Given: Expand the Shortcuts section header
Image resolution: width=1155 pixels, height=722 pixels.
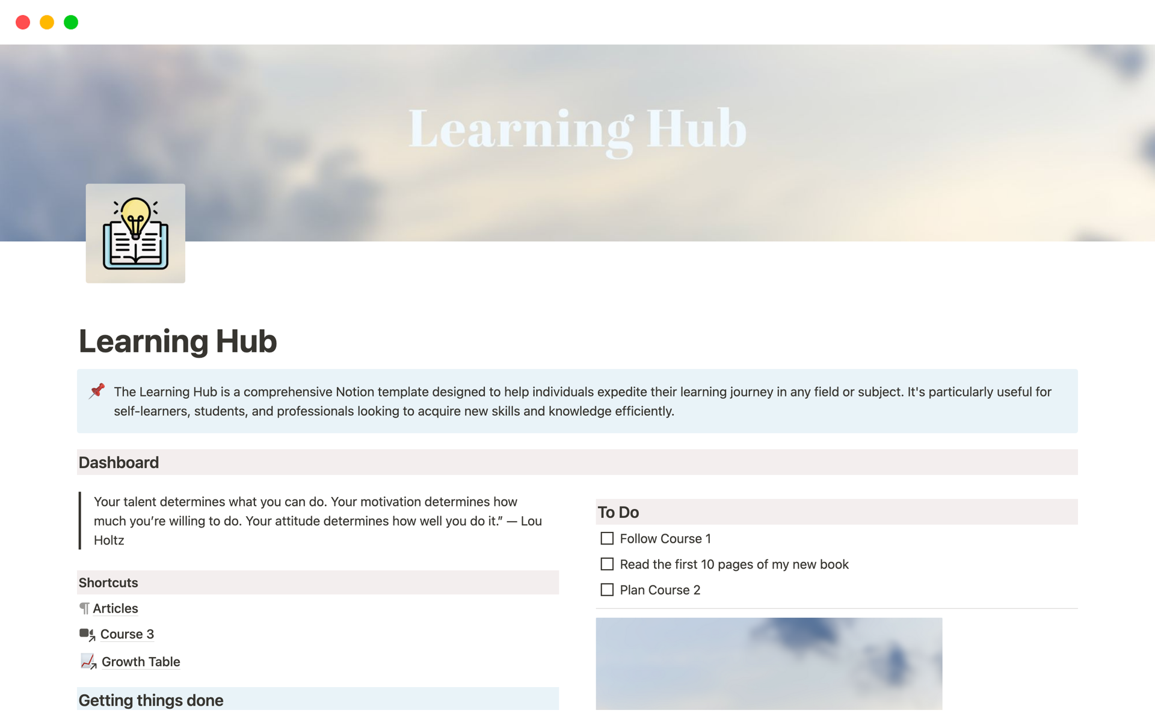Looking at the screenshot, I should pyautogui.click(x=107, y=581).
